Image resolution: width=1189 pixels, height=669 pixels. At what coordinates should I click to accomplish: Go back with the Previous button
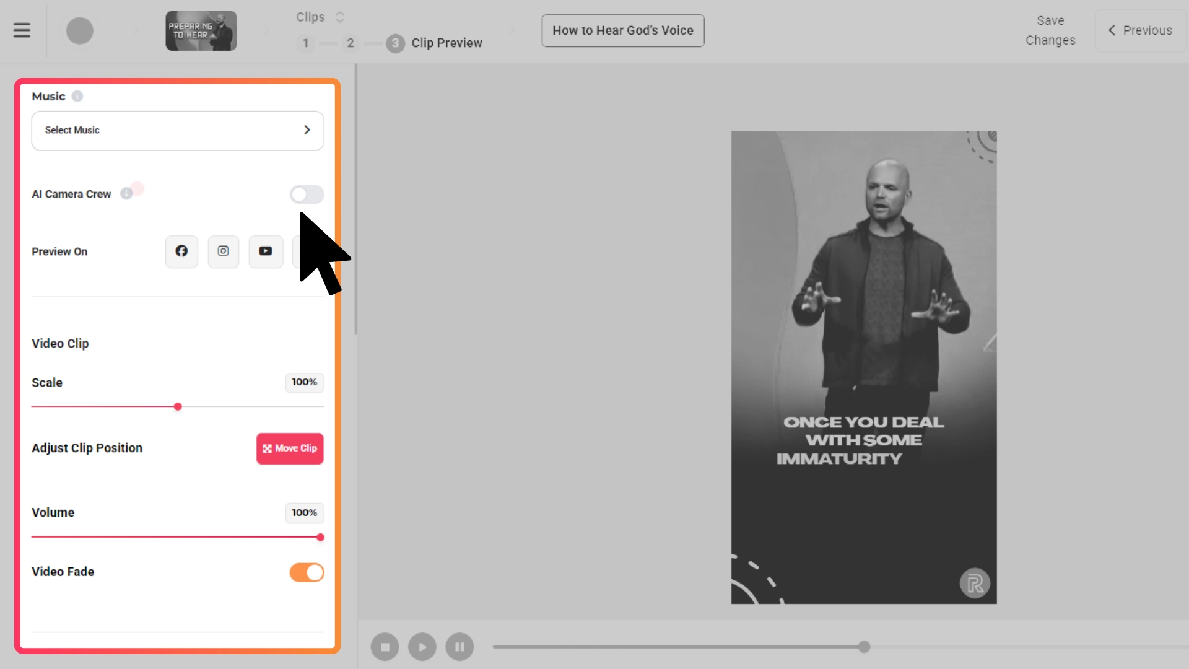click(x=1140, y=30)
